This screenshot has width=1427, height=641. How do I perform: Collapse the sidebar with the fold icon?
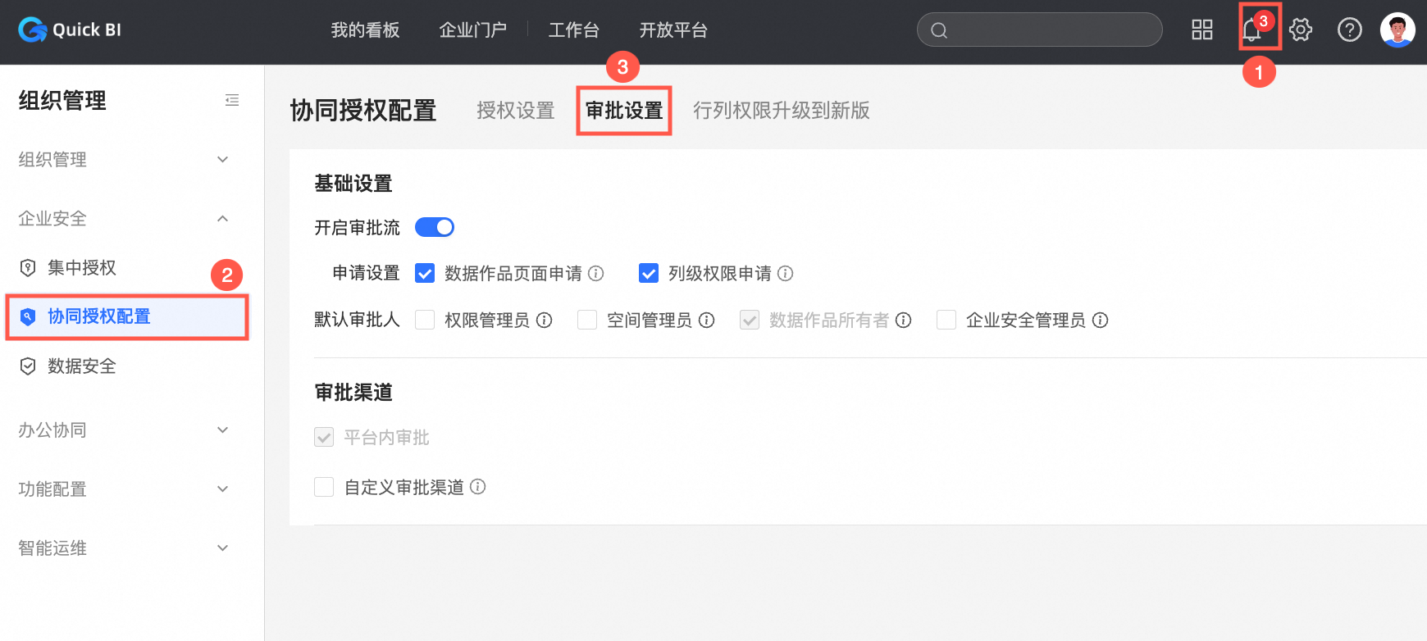(232, 100)
